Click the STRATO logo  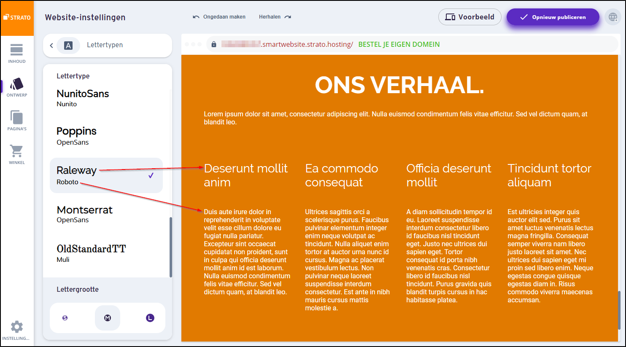[17, 18]
